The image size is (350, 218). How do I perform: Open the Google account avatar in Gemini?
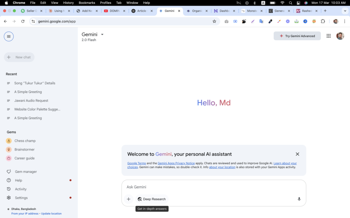pyautogui.click(x=340, y=36)
